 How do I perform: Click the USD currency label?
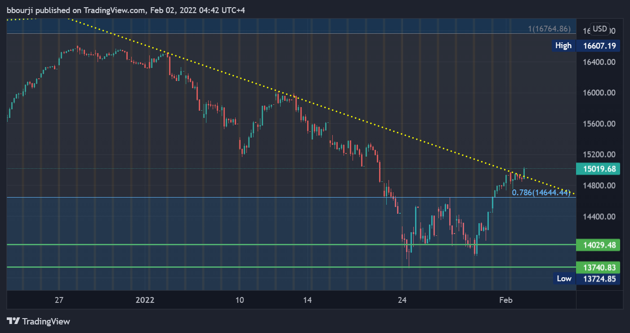(x=600, y=29)
